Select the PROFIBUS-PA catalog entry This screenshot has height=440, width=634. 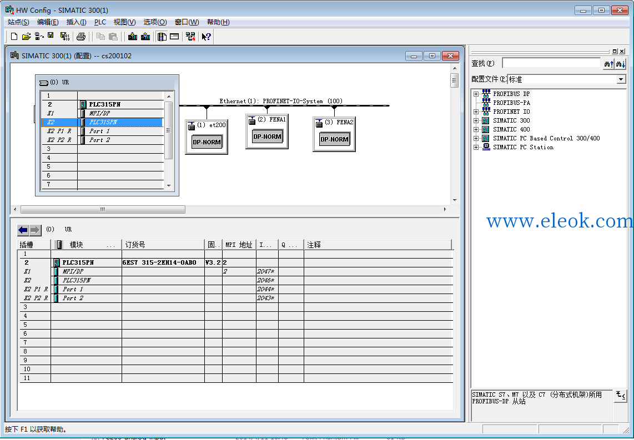[511, 103]
